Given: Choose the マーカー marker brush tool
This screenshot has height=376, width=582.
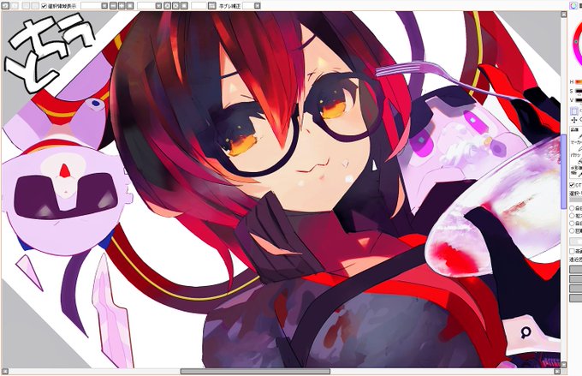Looking at the screenshot, I should tap(576, 145).
